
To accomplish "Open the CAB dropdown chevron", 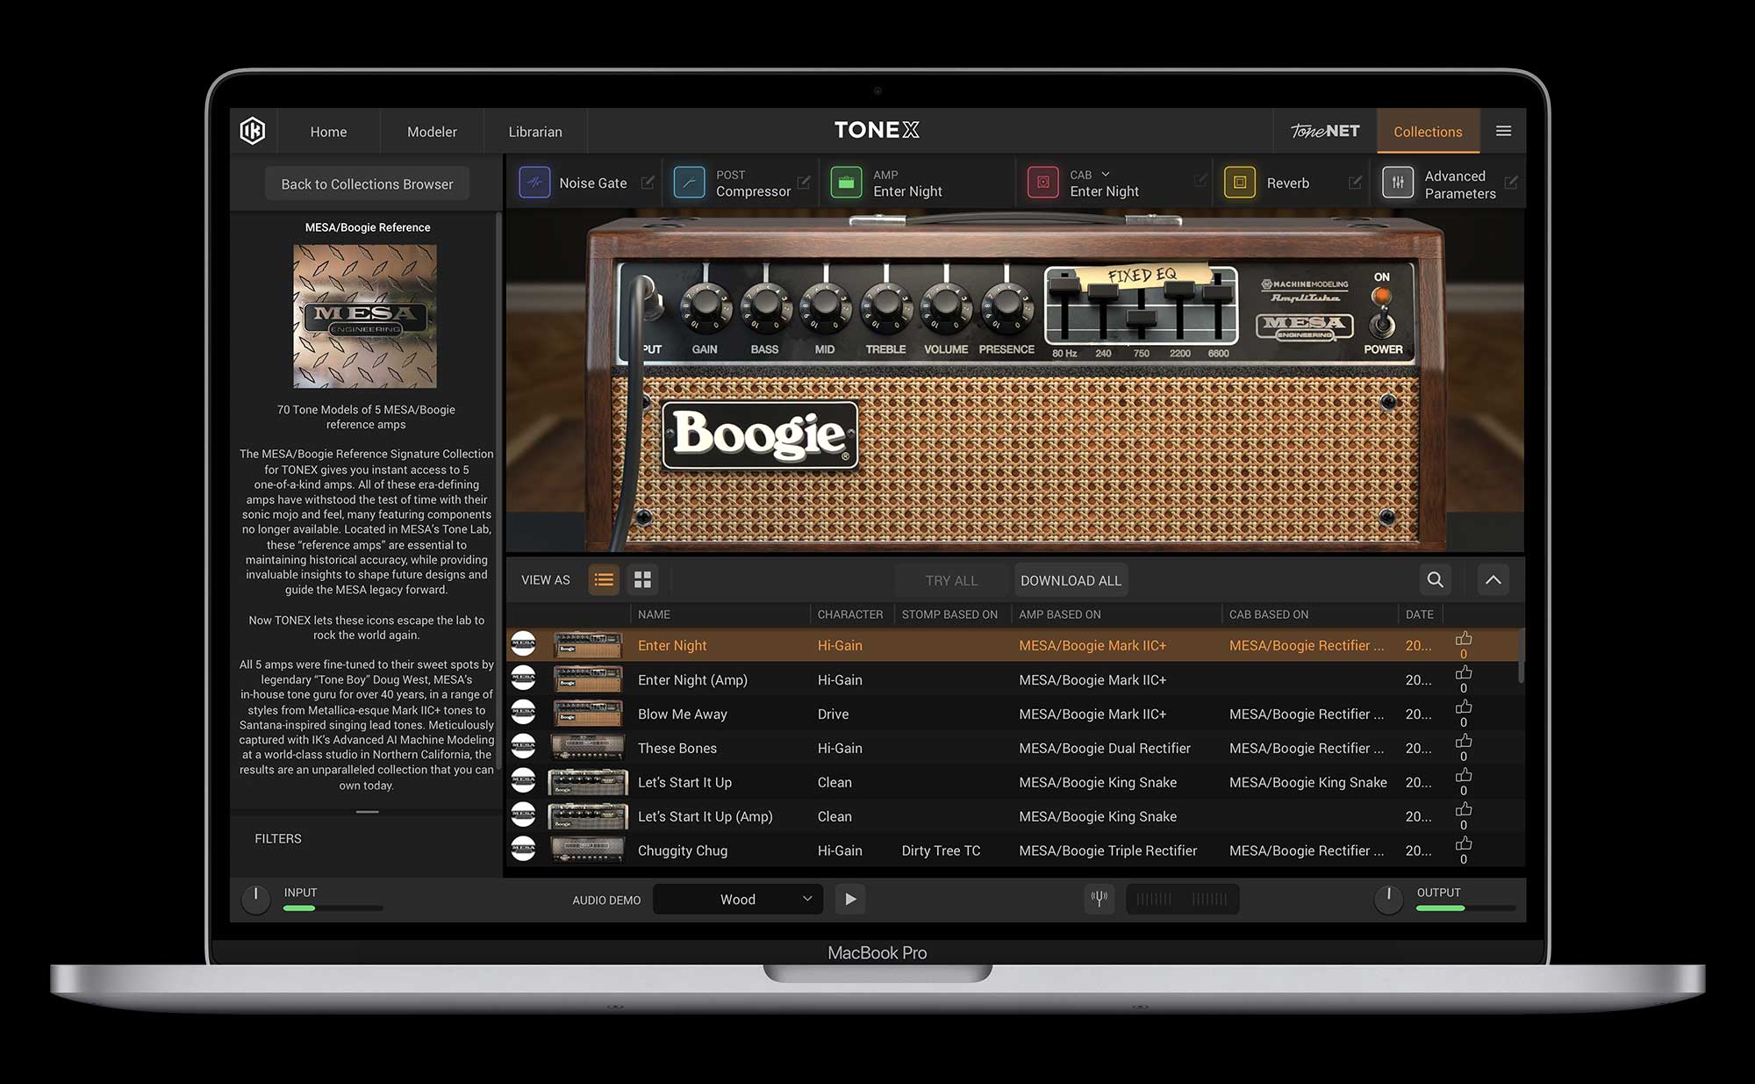I will pos(1106,175).
